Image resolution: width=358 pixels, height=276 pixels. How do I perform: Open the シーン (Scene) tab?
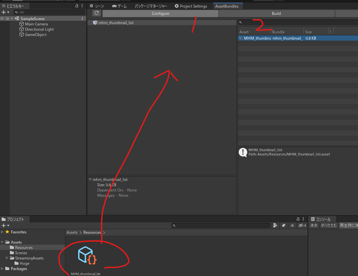[97, 6]
